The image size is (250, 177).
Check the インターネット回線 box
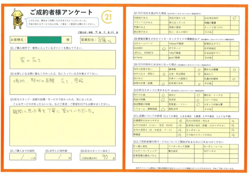coord(199,146)
